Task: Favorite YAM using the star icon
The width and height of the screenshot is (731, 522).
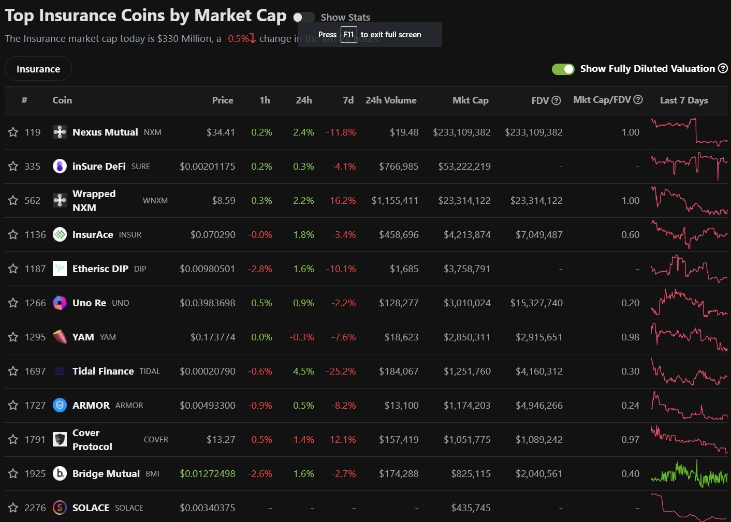Action: tap(13, 337)
